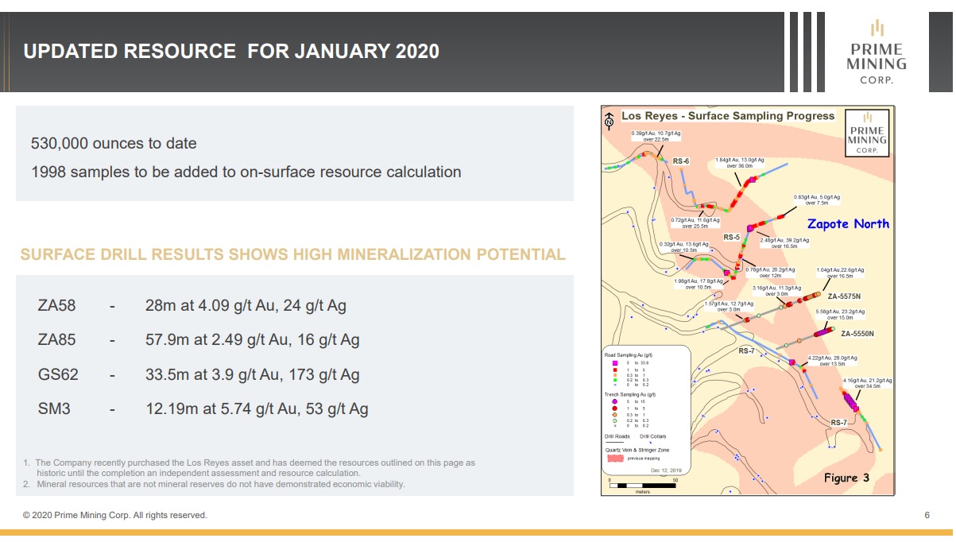Click the 'meters' label under the scale bar
956x542 pixels.
643,492
